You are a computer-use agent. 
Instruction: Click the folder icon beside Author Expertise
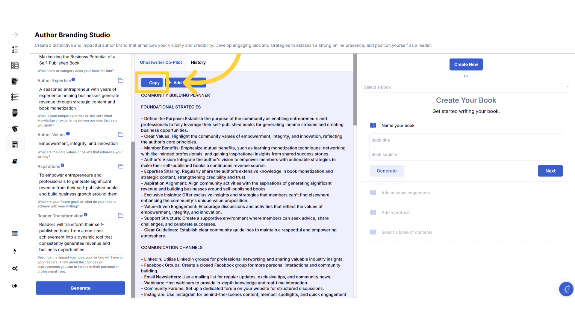coord(121,80)
